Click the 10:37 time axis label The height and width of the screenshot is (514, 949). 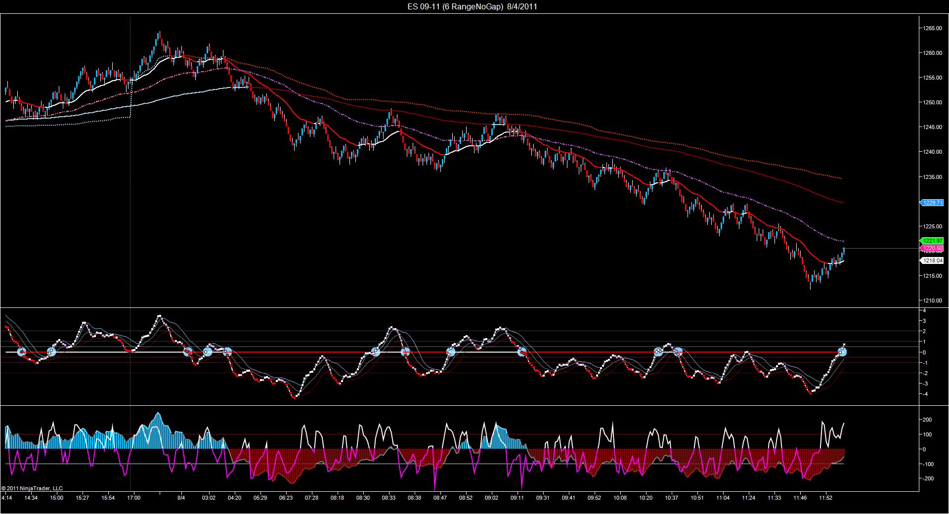point(671,498)
